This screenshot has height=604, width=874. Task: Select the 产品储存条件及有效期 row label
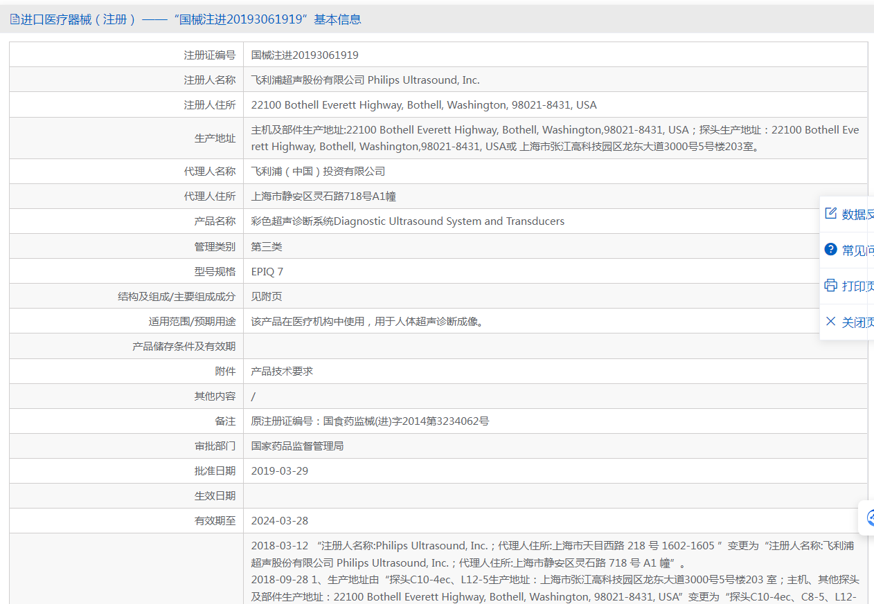point(184,346)
